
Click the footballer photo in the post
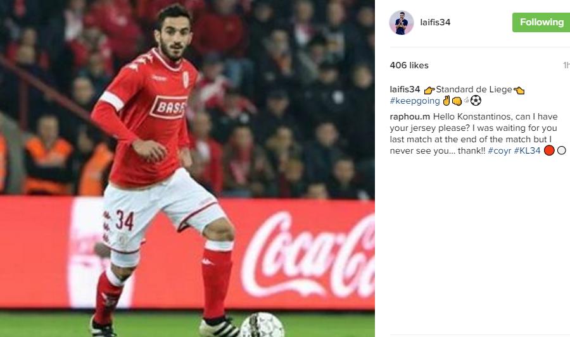(187, 168)
